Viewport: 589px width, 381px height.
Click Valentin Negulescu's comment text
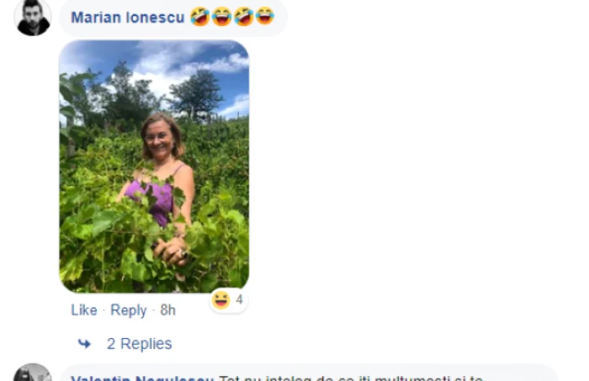tap(351, 378)
